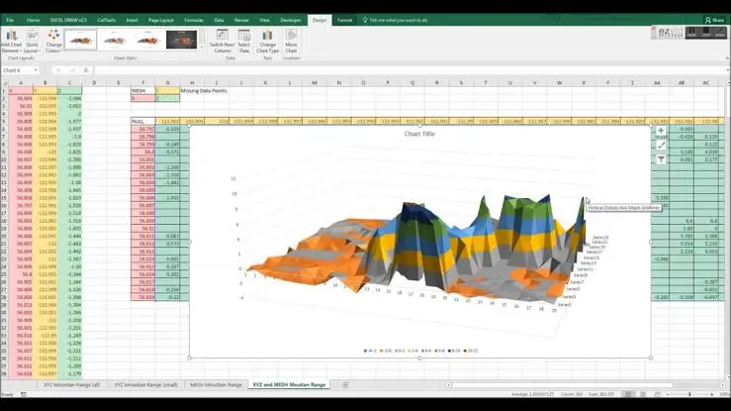731x411 pixels.
Task: Open Chart Styles brush button beside chart
Action: pyautogui.click(x=661, y=145)
